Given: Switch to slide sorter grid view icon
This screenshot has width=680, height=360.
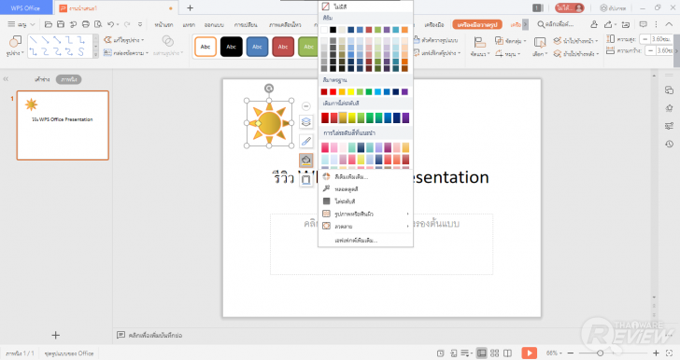Looking at the screenshot, I should coord(494,353).
